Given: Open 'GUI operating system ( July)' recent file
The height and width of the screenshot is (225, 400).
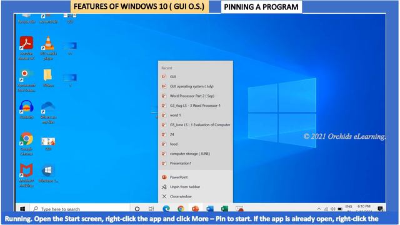Looking at the screenshot, I should pos(196,86).
